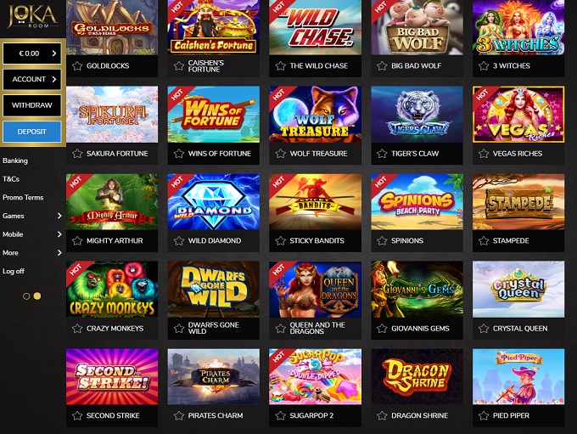Star the Pirates Charm game
Viewport: 577px width, 434px height.
pyautogui.click(x=179, y=415)
